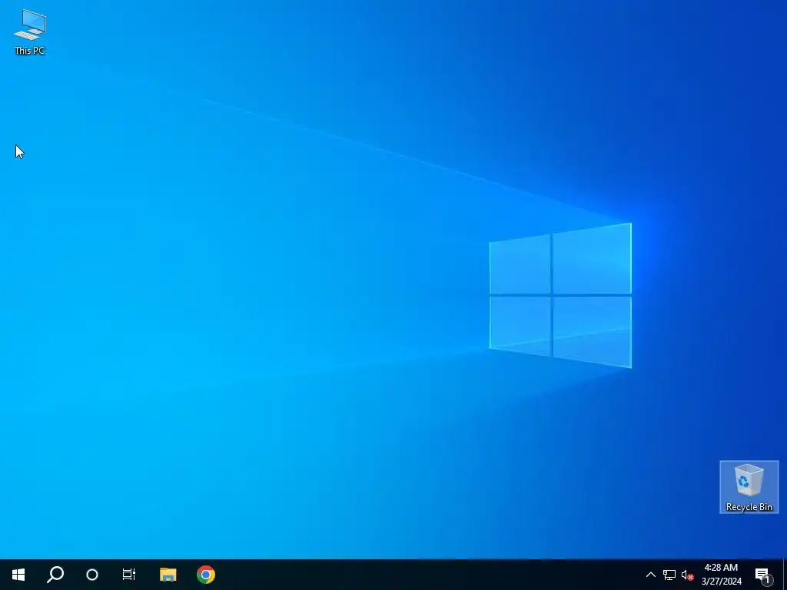Select the This PC desktop icon
The width and height of the screenshot is (787, 590).
[x=30, y=32]
